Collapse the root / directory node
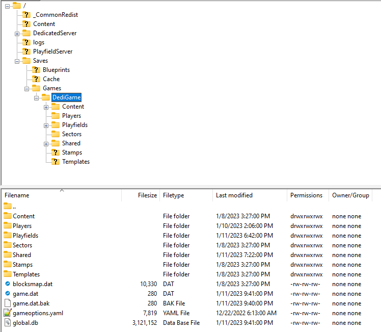The width and height of the screenshot is (381, 332). (x=7, y=6)
